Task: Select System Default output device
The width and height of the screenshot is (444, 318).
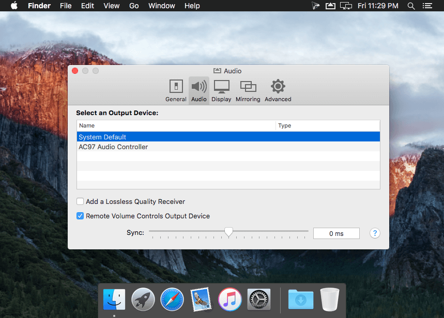Action: click(x=228, y=137)
